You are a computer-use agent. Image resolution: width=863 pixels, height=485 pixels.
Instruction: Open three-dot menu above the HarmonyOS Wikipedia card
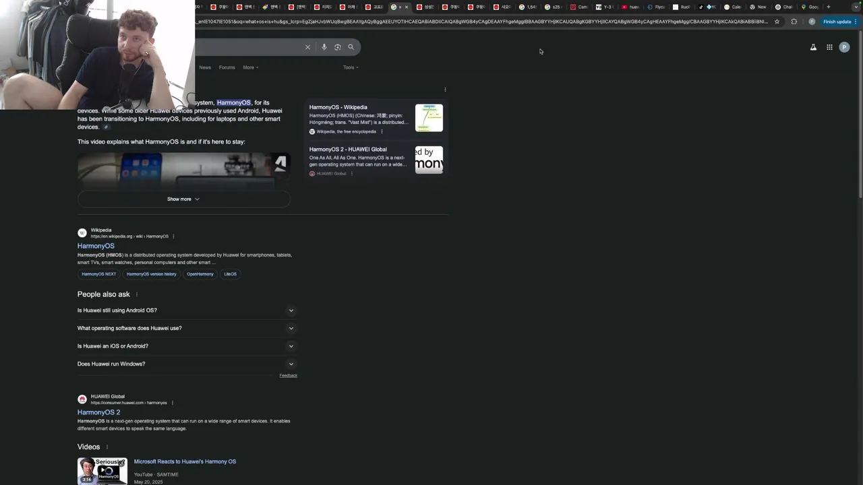445,90
